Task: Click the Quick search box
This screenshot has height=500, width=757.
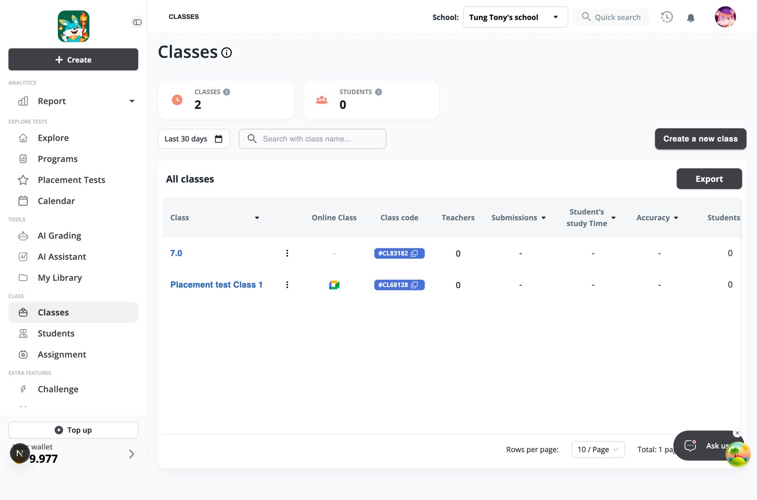Action: click(610, 18)
